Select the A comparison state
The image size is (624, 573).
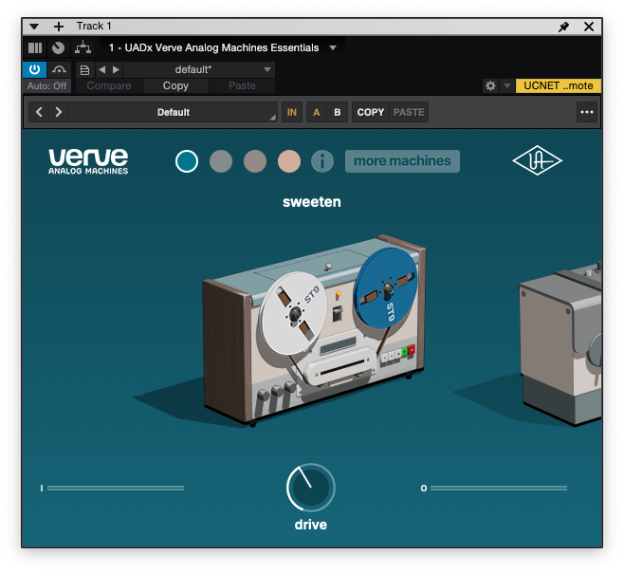point(317,112)
